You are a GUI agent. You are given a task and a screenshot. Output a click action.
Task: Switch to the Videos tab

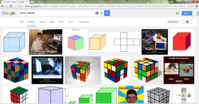[42, 22]
